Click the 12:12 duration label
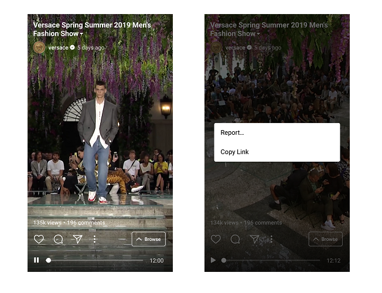This screenshot has width=382, height=293. (333, 261)
